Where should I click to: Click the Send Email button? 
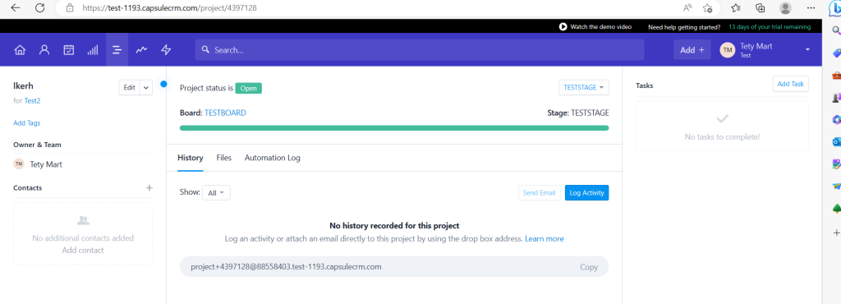point(539,192)
